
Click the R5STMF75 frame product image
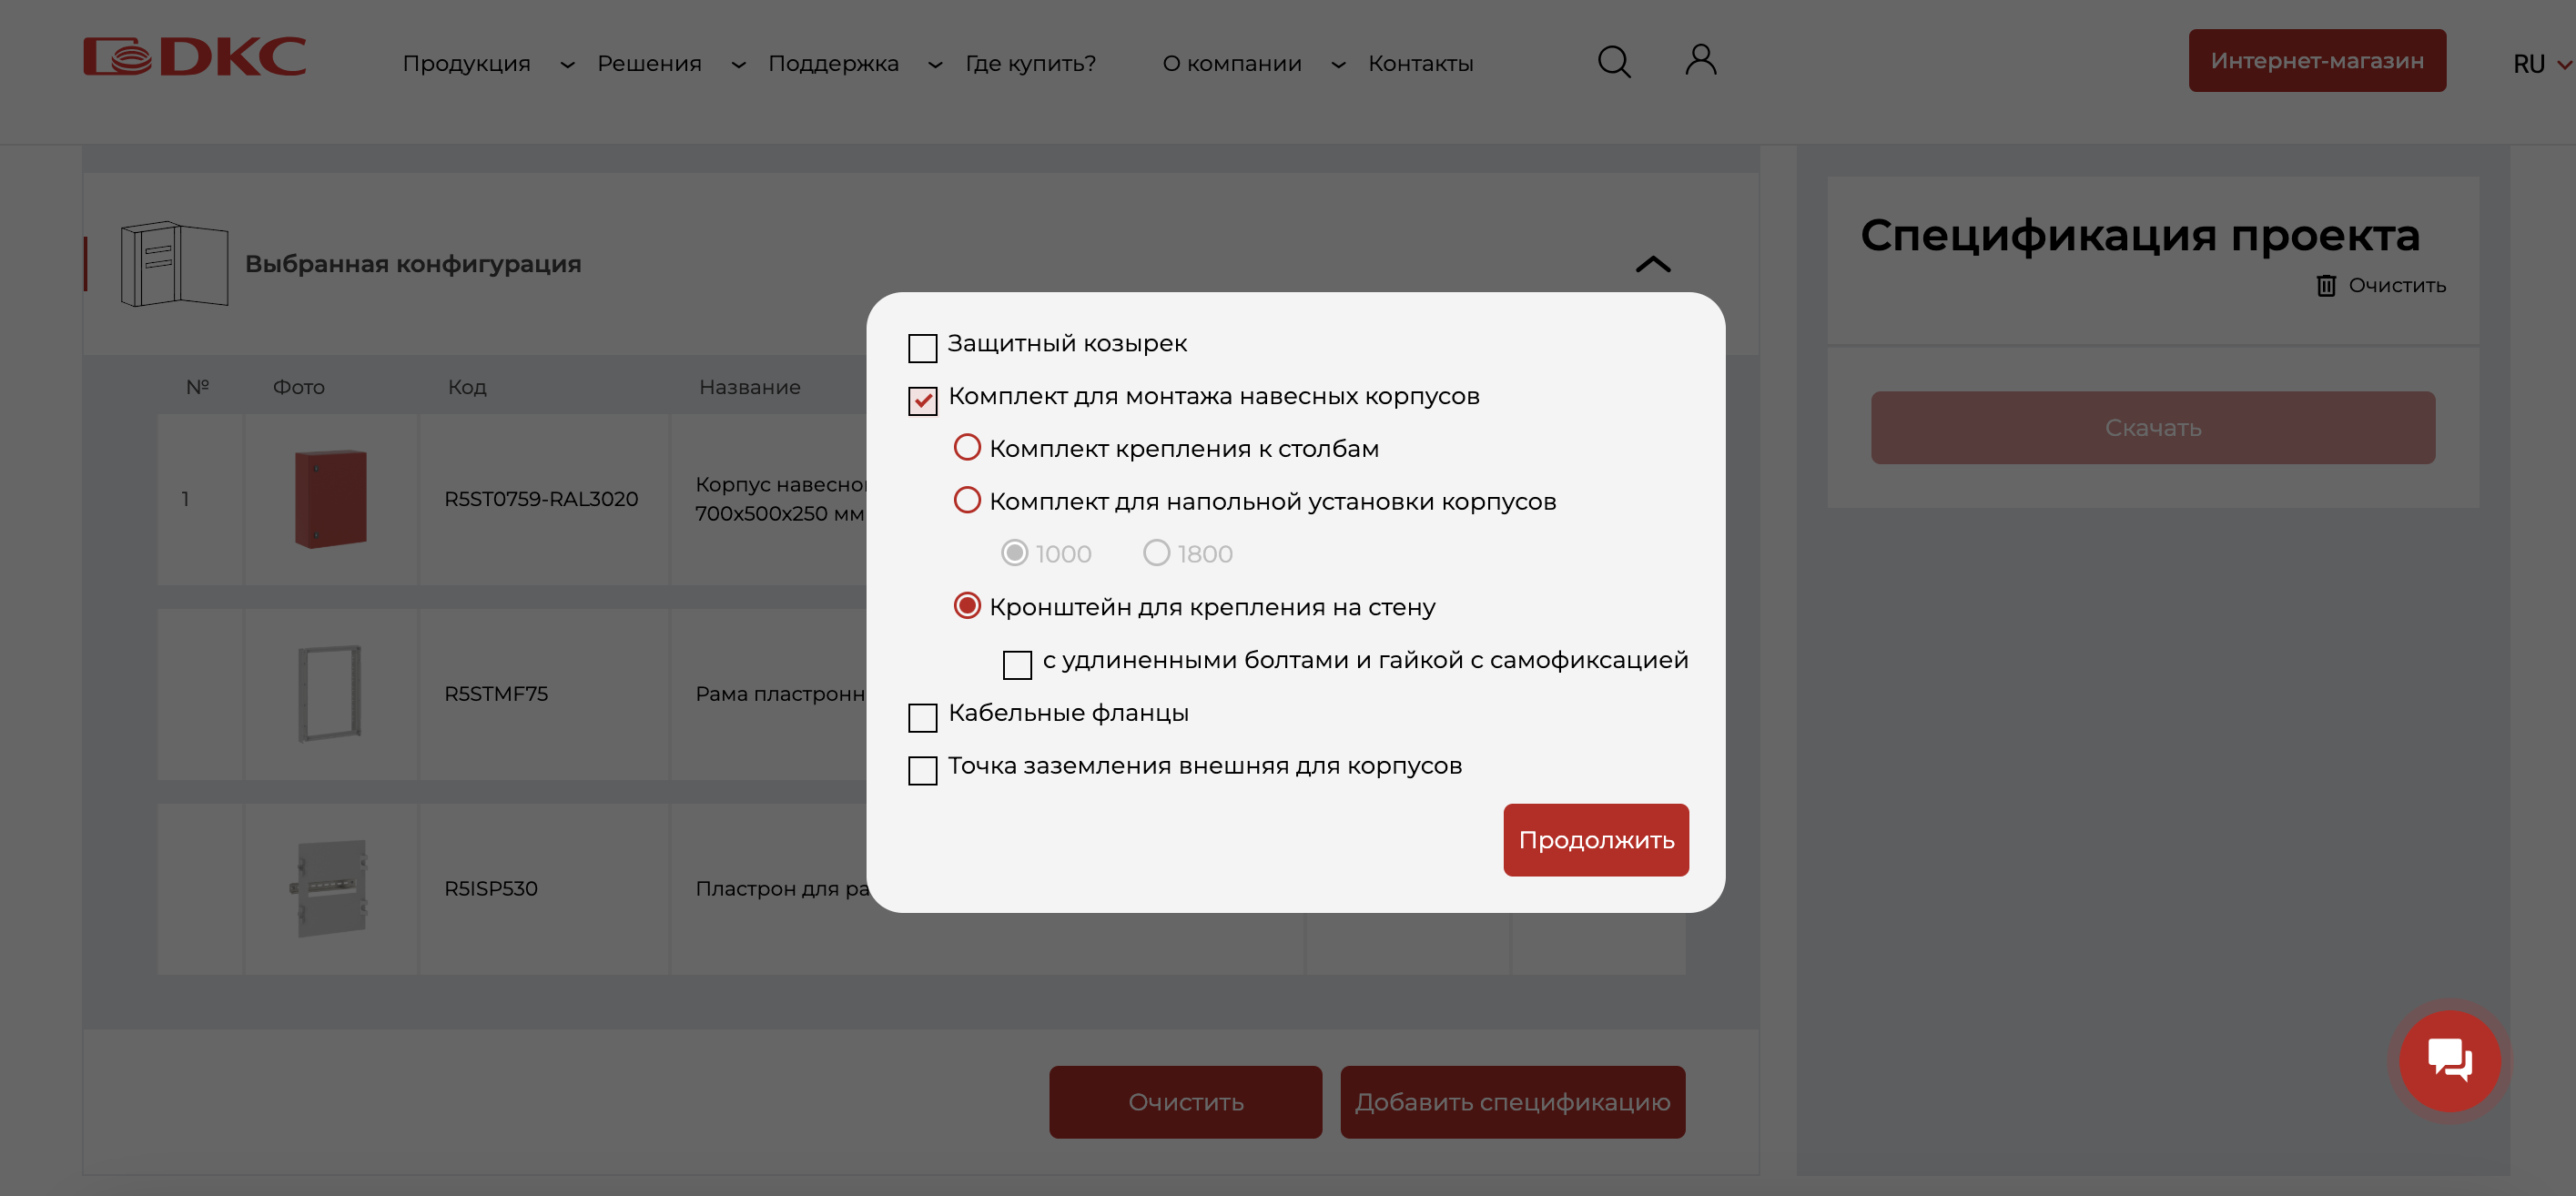point(330,693)
